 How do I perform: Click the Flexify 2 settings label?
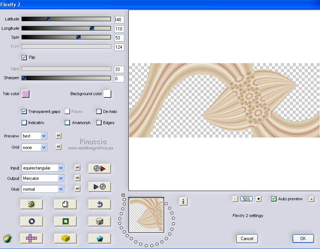click(x=248, y=216)
